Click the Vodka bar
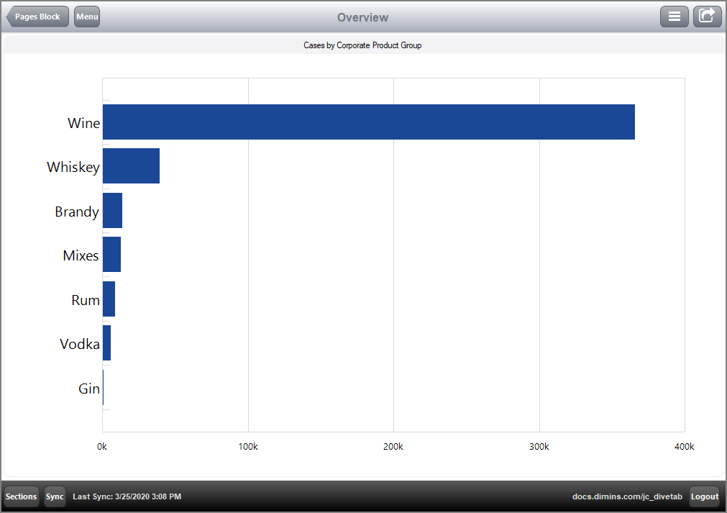The height and width of the screenshot is (513, 727). pos(106,343)
